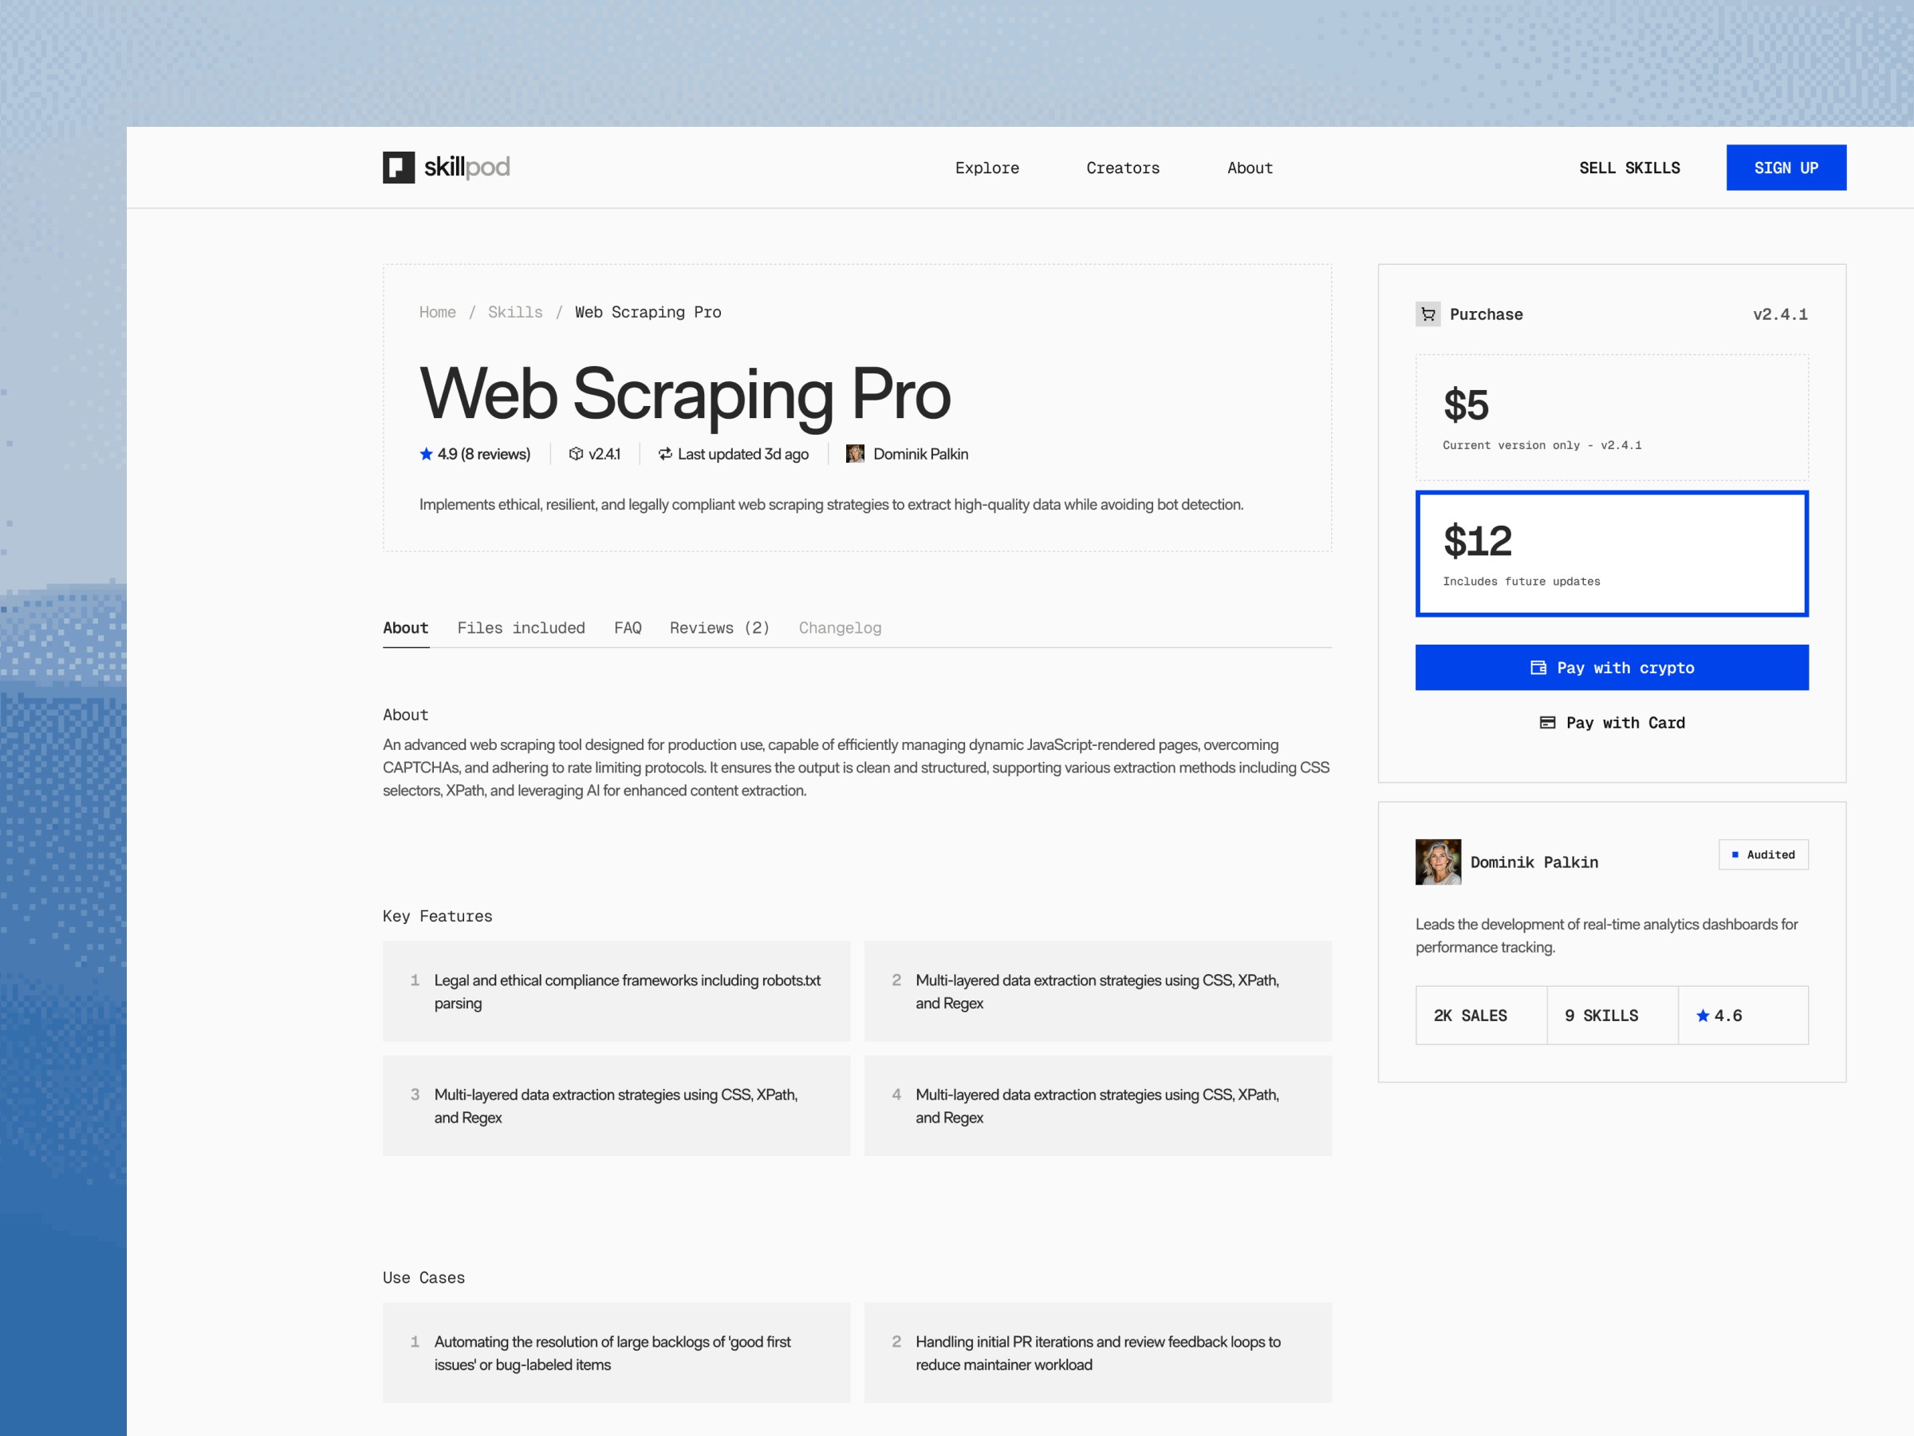1914x1436 pixels.
Task: Open the Explore navigation menu item
Action: tap(987, 168)
